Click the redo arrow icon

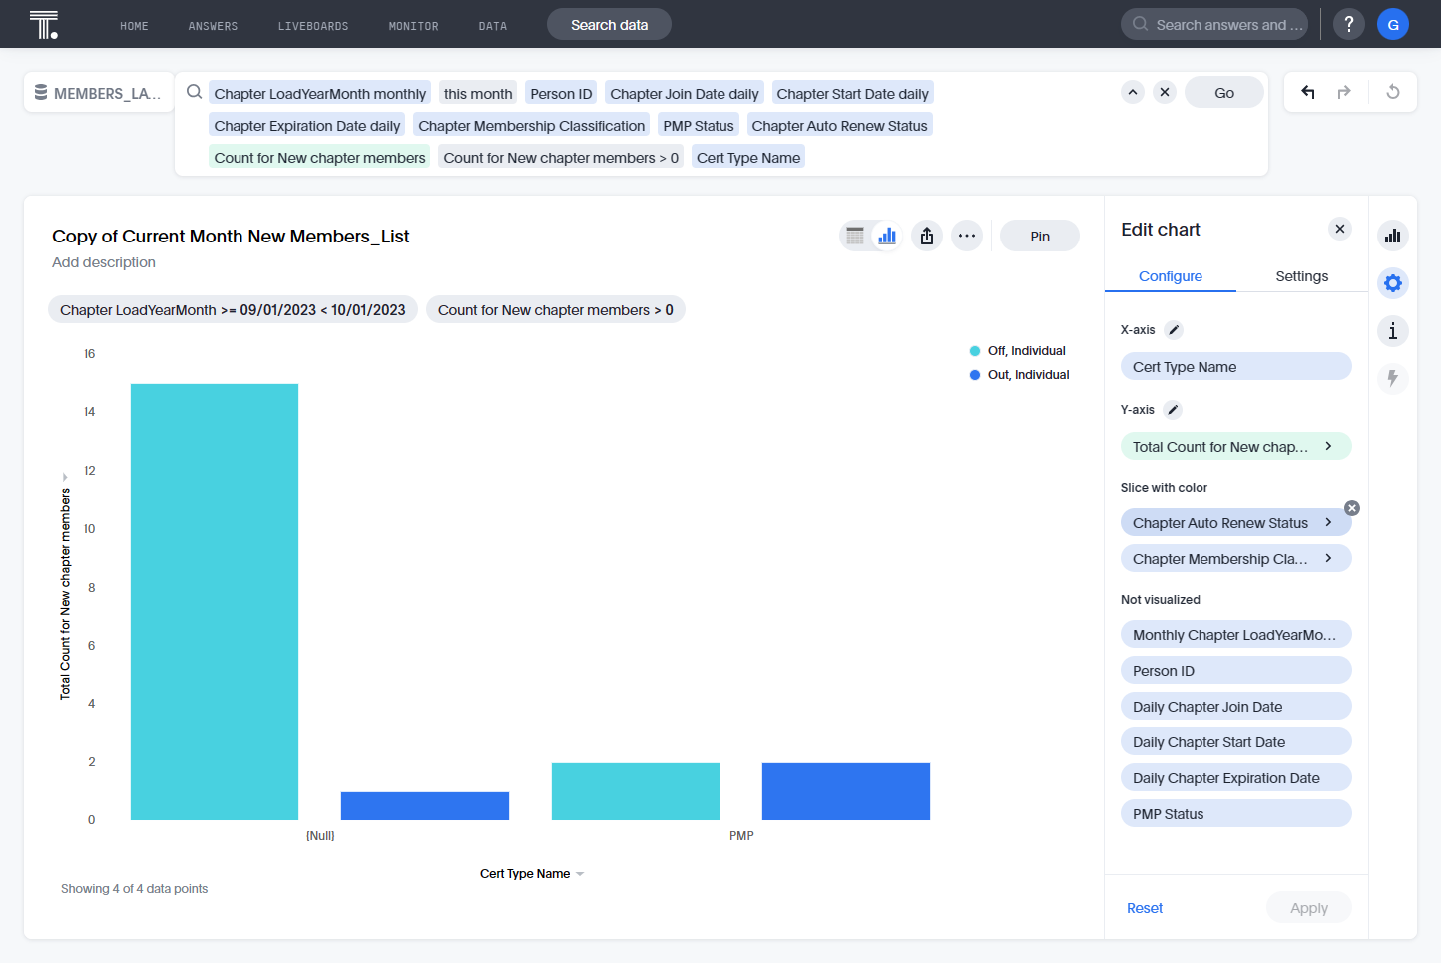1344,92
